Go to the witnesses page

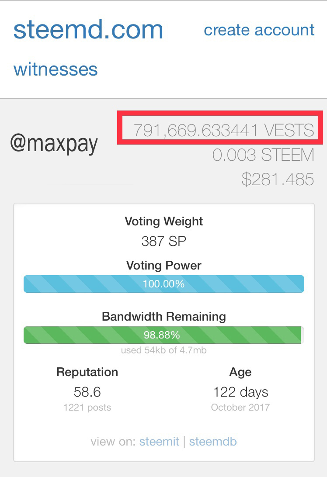click(x=56, y=69)
